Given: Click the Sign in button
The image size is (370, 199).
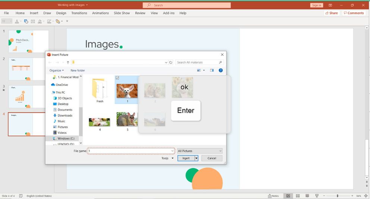Looking at the screenshot, I should pos(316,5).
